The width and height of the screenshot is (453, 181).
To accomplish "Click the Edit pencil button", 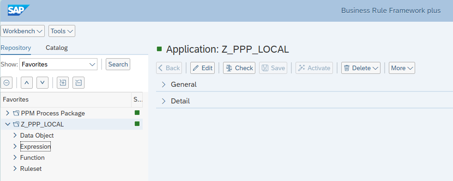I will click(x=203, y=68).
